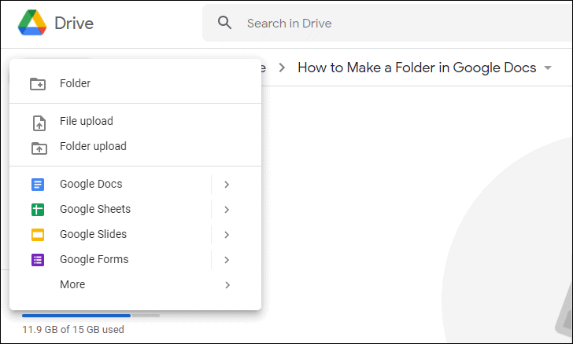573x344 pixels.
Task: Expand the Google Slides submenu arrow
Action: 227,235
